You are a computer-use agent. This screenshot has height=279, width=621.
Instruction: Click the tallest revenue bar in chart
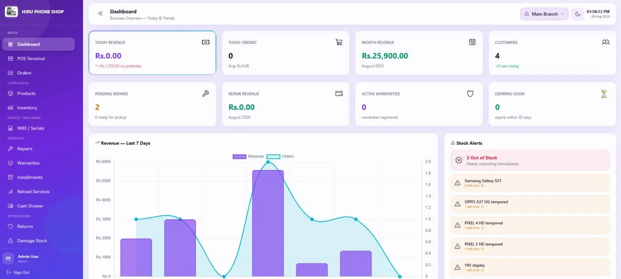tap(268, 223)
